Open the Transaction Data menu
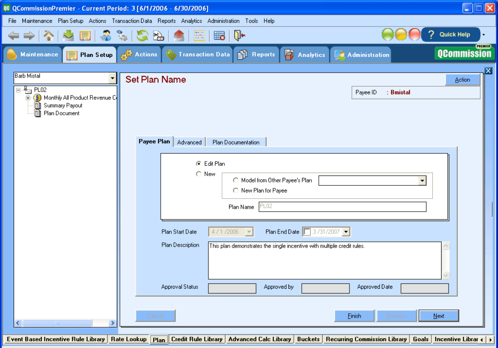This screenshot has height=348, width=498. coord(132,21)
